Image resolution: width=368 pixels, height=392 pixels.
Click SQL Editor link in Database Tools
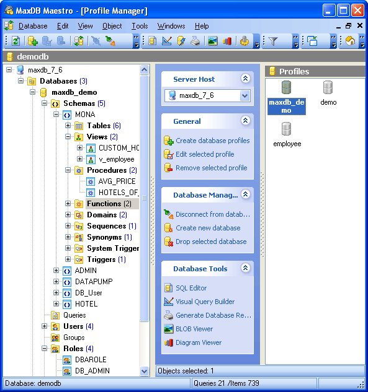pos(191,288)
